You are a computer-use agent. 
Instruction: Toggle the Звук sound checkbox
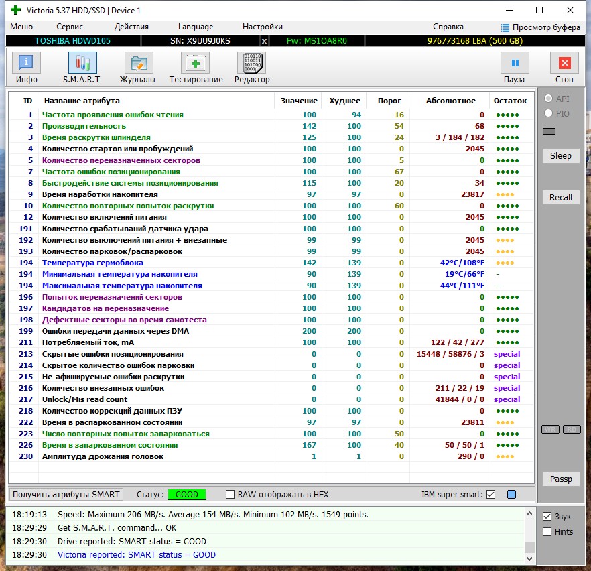coord(547,516)
